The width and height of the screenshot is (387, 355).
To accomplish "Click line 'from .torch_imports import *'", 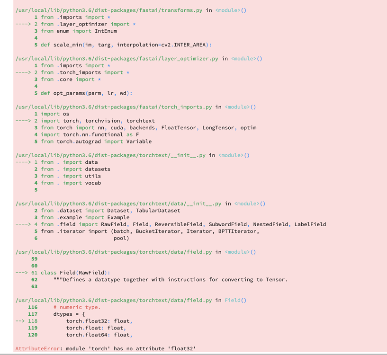I will tap(85, 72).
